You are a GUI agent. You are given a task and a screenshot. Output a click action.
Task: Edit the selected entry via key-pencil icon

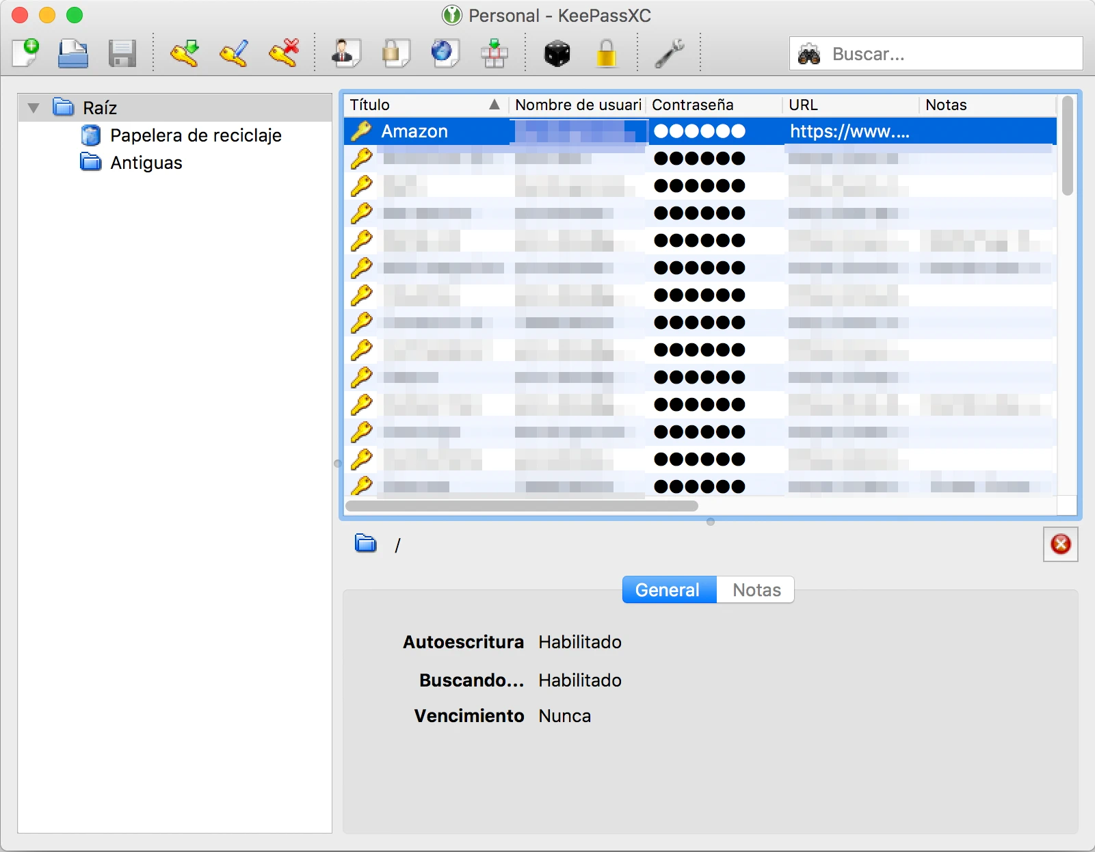tap(234, 53)
